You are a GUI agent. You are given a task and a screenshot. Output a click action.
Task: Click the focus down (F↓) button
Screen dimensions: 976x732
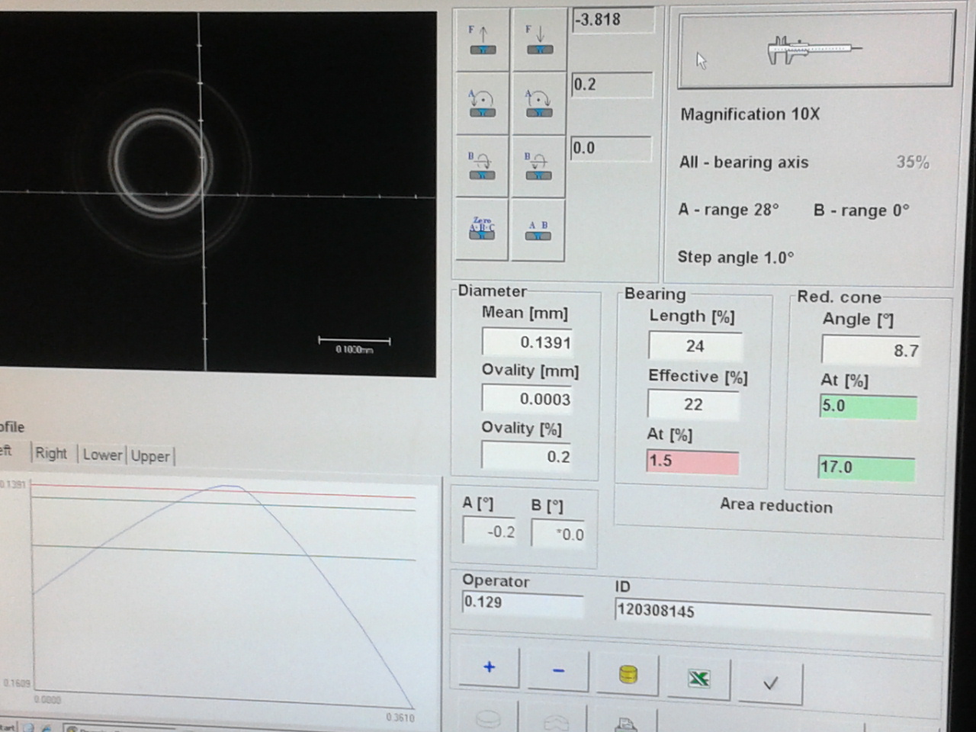(x=539, y=40)
